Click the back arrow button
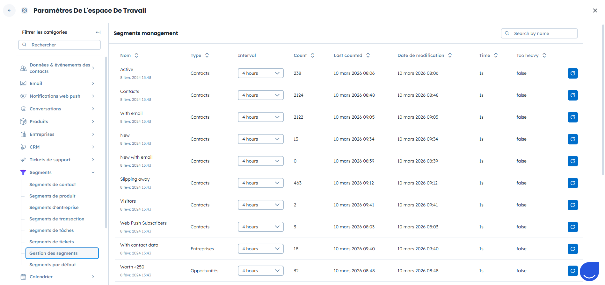 (9, 10)
